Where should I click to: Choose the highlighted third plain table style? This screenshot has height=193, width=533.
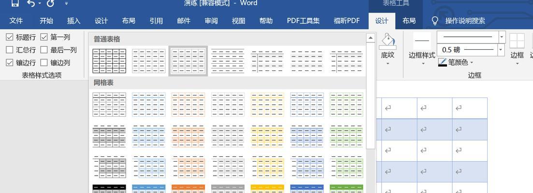pyautogui.click(x=188, y=61)
